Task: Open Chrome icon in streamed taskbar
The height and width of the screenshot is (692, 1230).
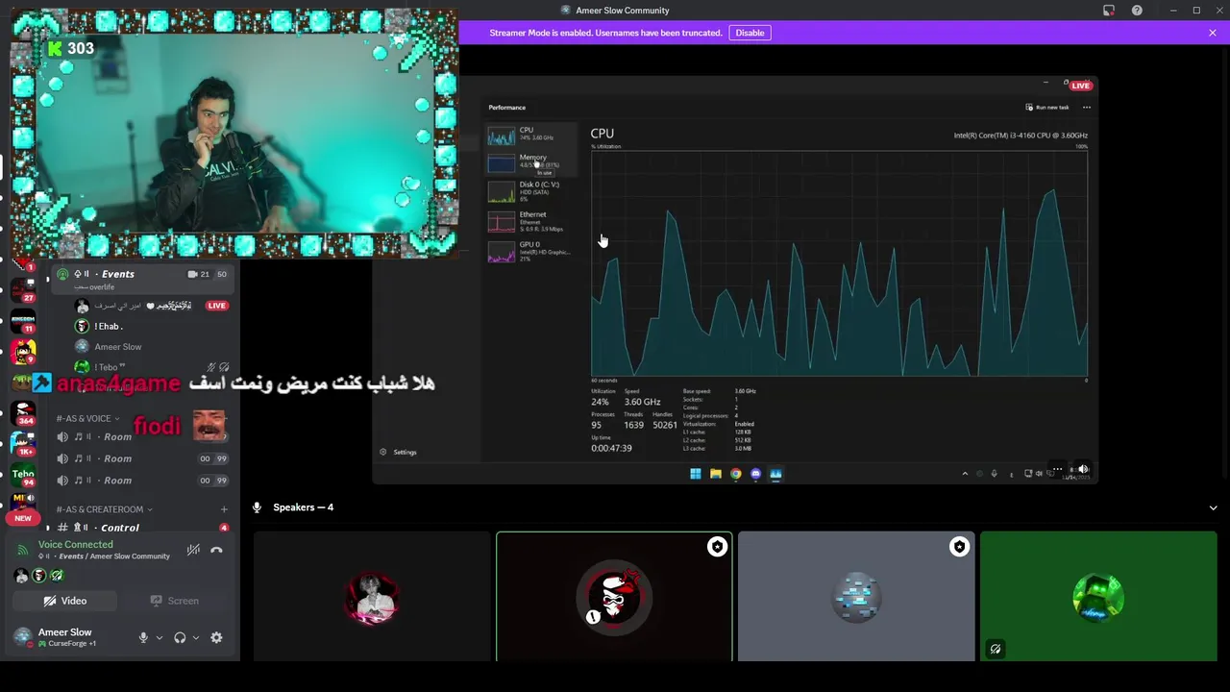Action: pos(735,473)
